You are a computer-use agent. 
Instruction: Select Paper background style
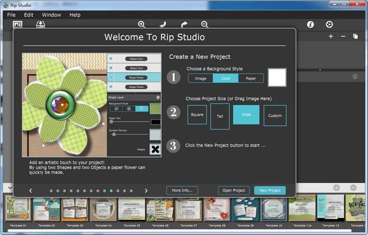[251, 79]
